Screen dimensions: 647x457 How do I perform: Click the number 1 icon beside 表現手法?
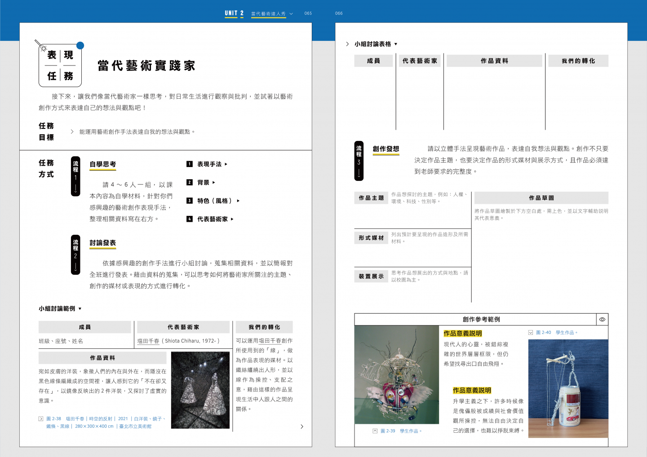(190, 164)
